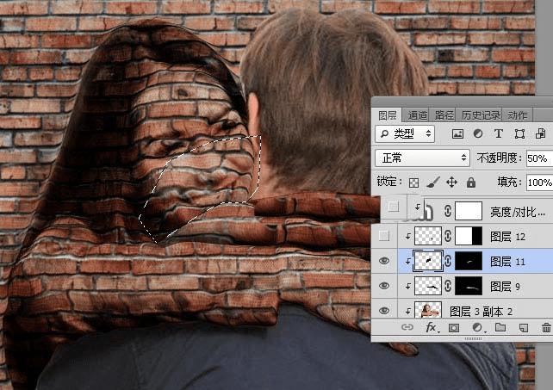The width and height of the screenshot is (553, 390).
Task: Filter layers by text (T) type
Action: [x=499, y=133]
